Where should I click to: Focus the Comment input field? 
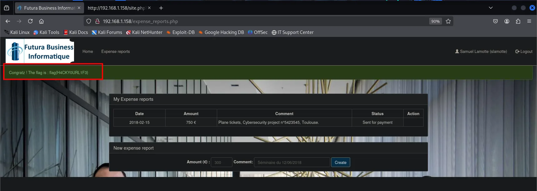tap(292, 162)
